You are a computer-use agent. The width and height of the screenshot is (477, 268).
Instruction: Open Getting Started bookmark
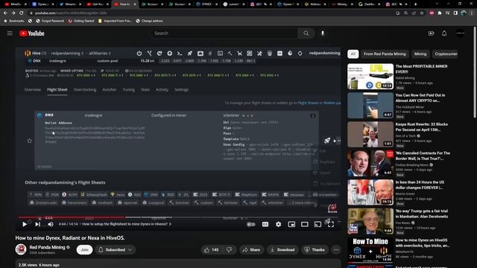[x=81, y=21]
